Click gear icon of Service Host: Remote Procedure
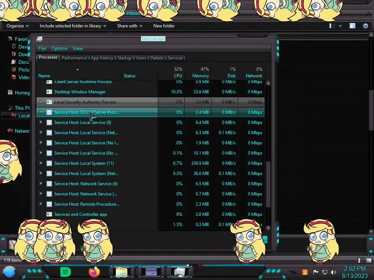This screenshot has height=280, width=374. pyautogui.click(x=49, y=204)
